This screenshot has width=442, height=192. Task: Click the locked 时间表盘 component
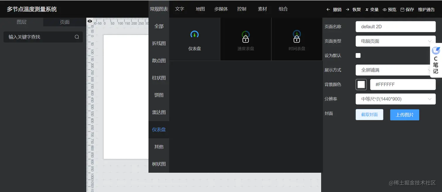coord(297,39)
